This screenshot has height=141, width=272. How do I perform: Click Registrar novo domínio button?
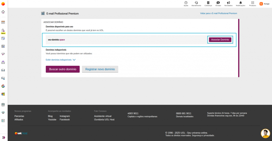(x=100, y=69)
